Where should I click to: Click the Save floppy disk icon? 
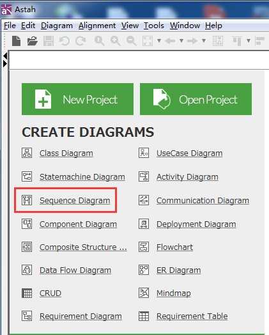tap(49, 41)
